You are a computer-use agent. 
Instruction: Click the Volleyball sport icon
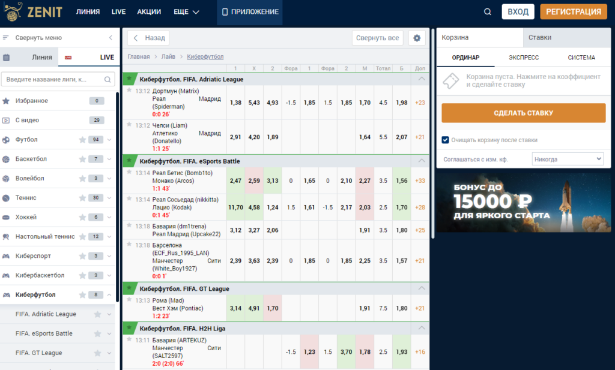(x=6, y=179)
